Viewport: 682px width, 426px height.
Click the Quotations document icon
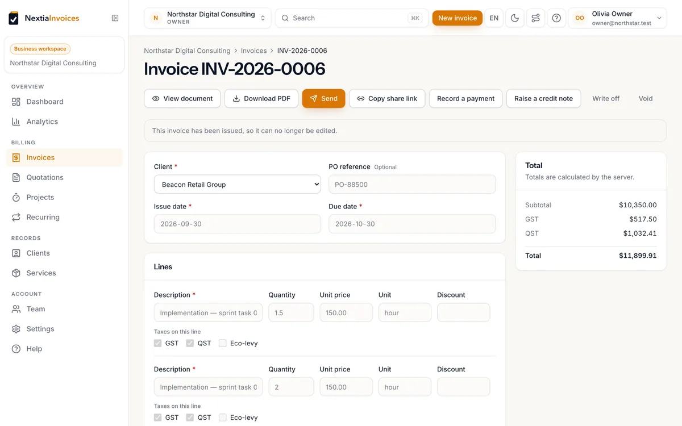tap(16, 177)
